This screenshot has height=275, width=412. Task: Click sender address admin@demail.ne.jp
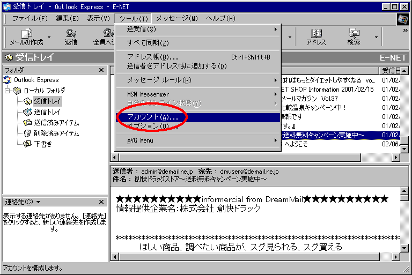167,172
